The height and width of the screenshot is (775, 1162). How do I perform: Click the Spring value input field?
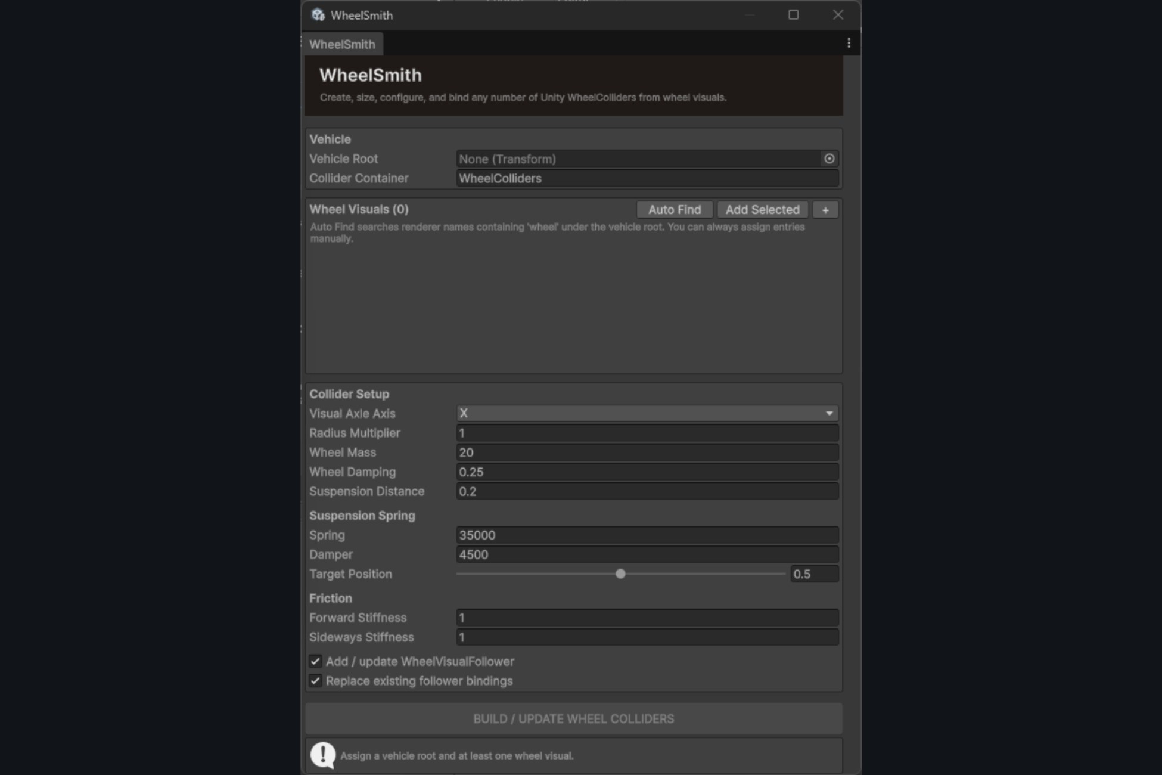647,535
